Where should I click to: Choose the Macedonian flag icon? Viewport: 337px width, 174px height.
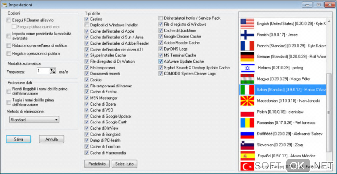click(247, 101)
